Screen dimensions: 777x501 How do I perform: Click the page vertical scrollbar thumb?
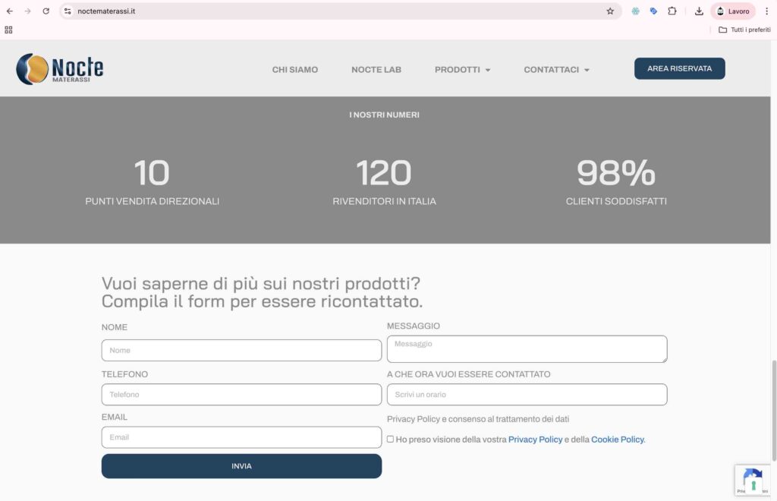tap(773, 410)
